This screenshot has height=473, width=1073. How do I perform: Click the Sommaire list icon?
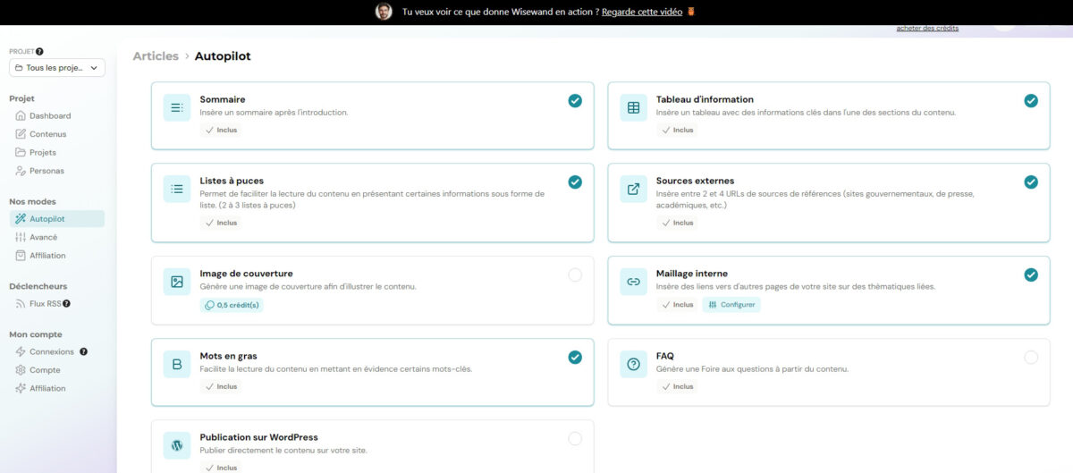pyautogui.click(x=177, y=108)
